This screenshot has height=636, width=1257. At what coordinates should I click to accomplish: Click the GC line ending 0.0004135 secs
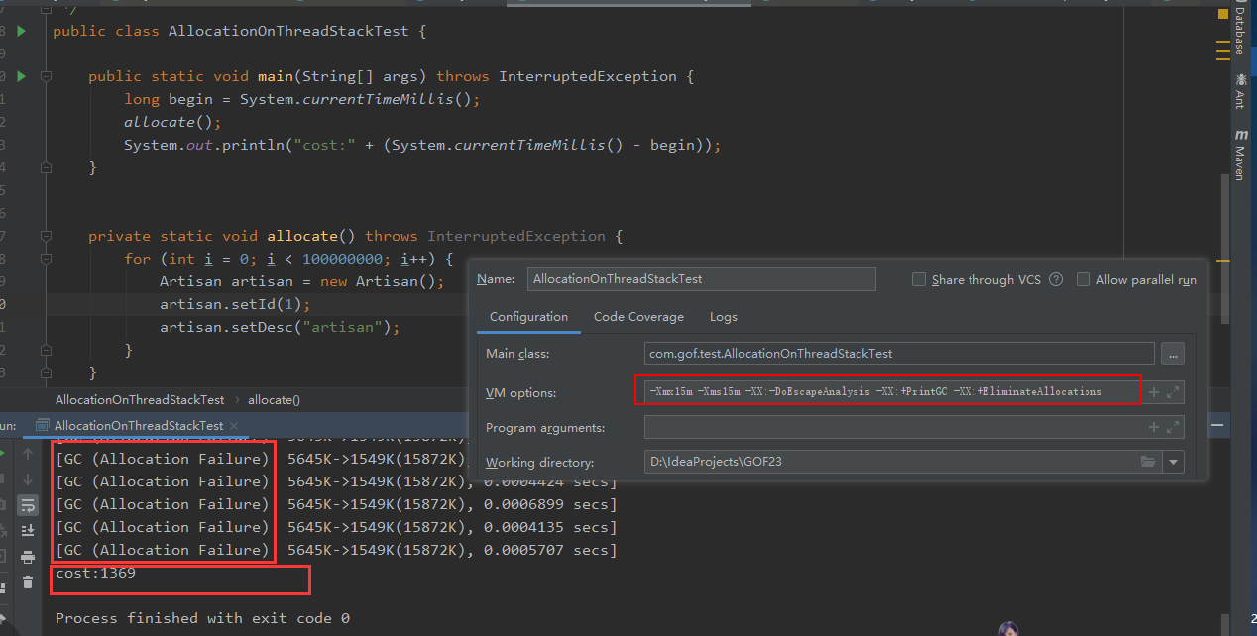[x=336, y=527]
